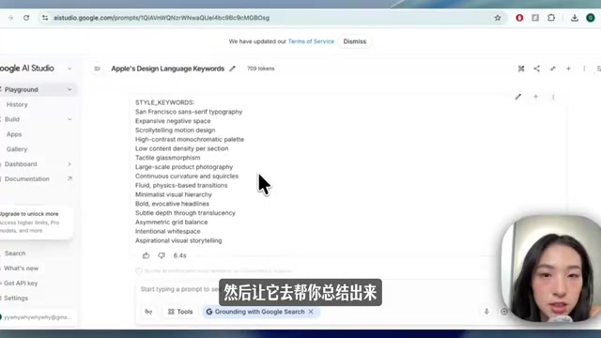The width and height of the screenshot is (601, 338).
Task: Edit the response with the pencil icon
Action: (x=517, y=97)
